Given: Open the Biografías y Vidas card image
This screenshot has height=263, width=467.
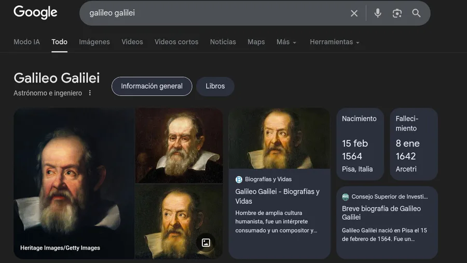Looking at the screenshot, I should pyautogui.click(x=279, y=138).
